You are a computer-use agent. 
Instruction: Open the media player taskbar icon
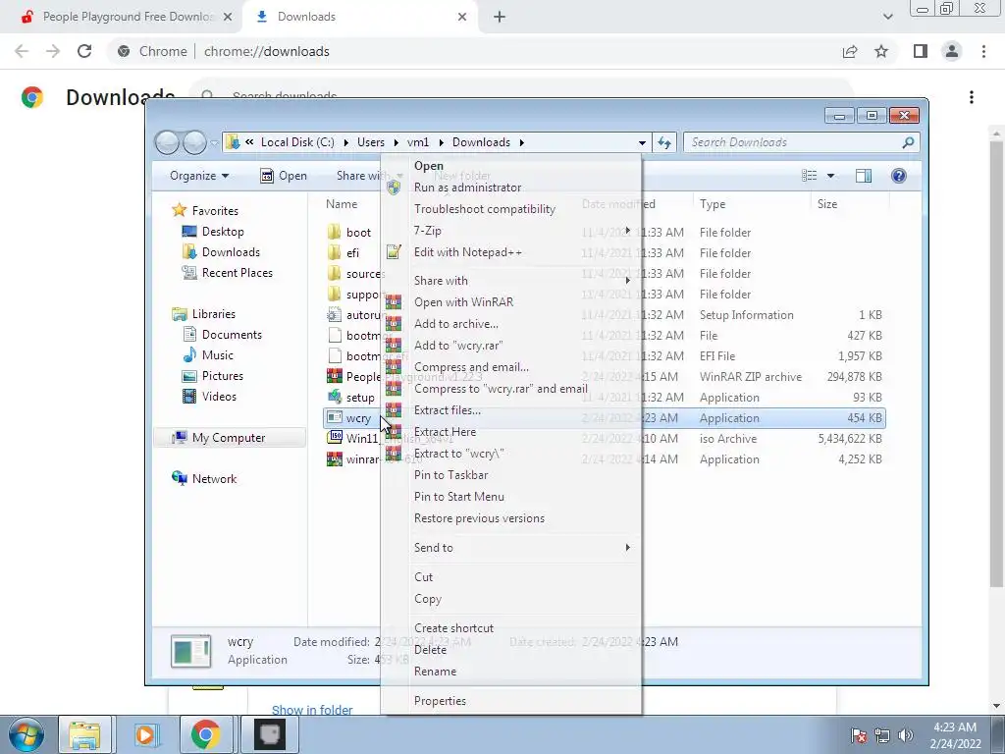(145, 734)
